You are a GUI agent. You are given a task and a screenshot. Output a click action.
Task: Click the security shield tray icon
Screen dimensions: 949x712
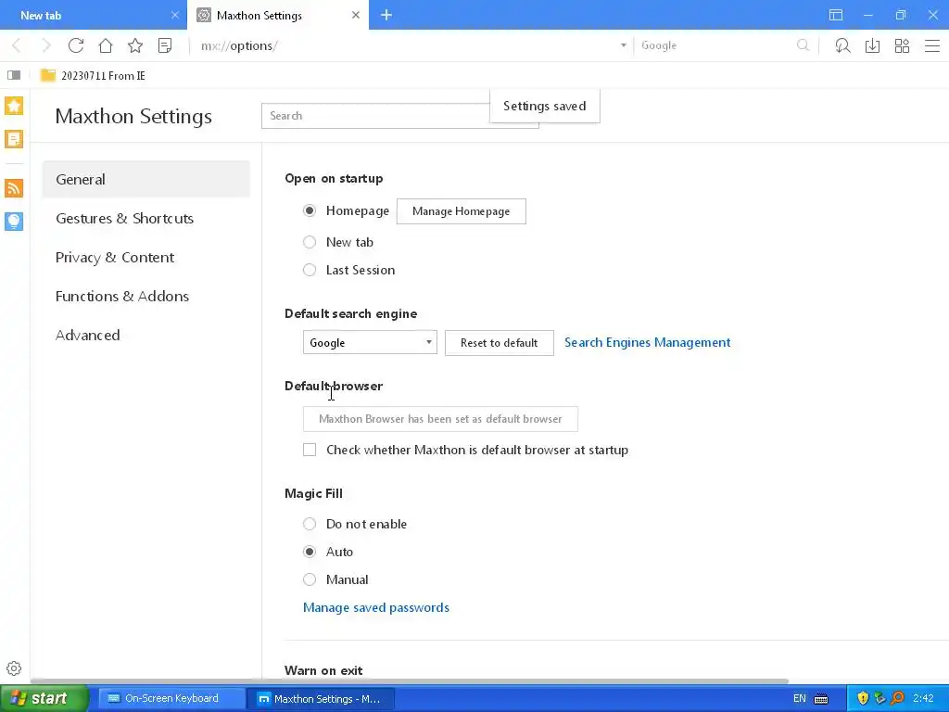pyautogui.click(x=863, y=698)
